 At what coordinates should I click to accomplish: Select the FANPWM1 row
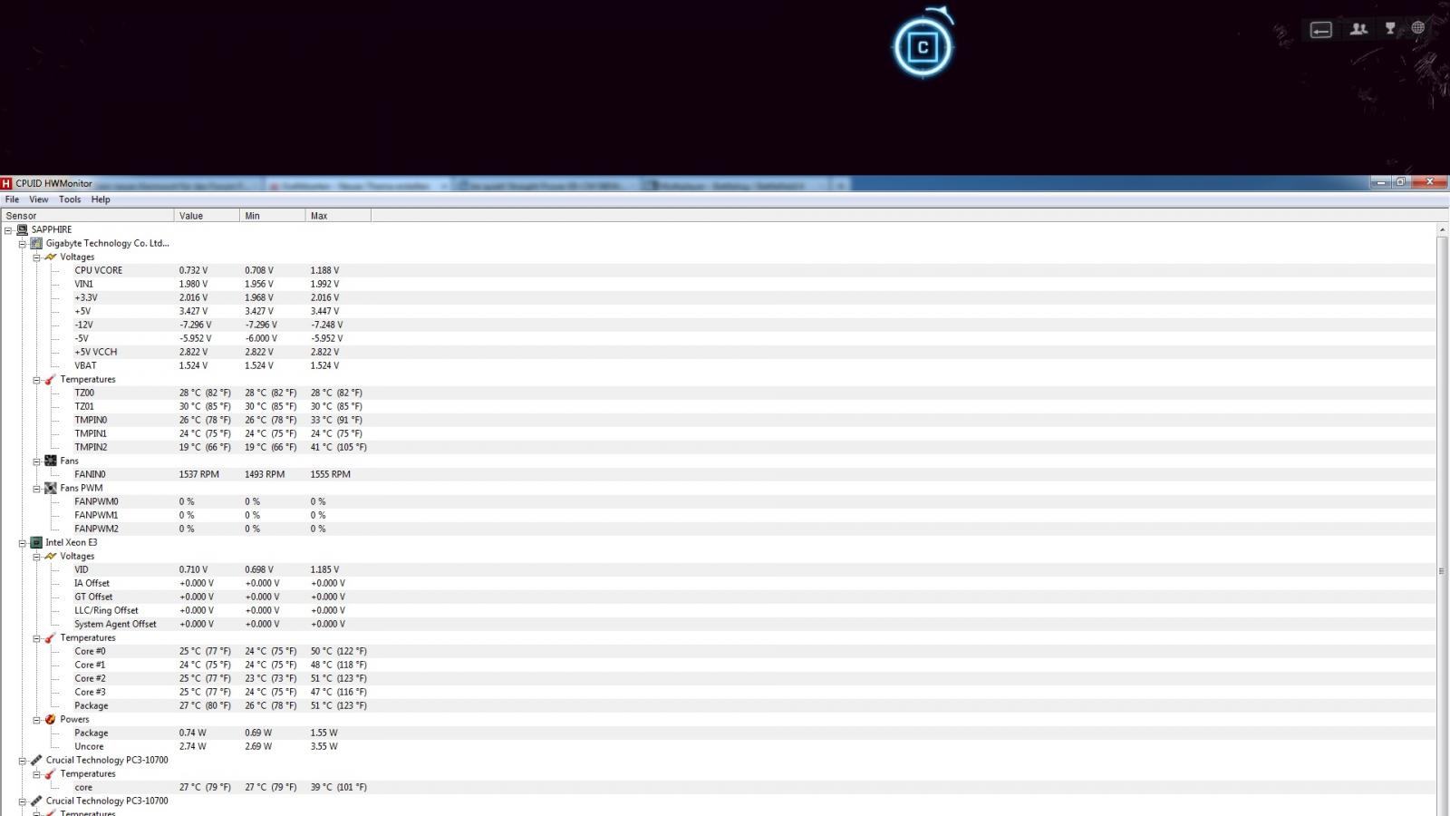[x=718, y=515]
